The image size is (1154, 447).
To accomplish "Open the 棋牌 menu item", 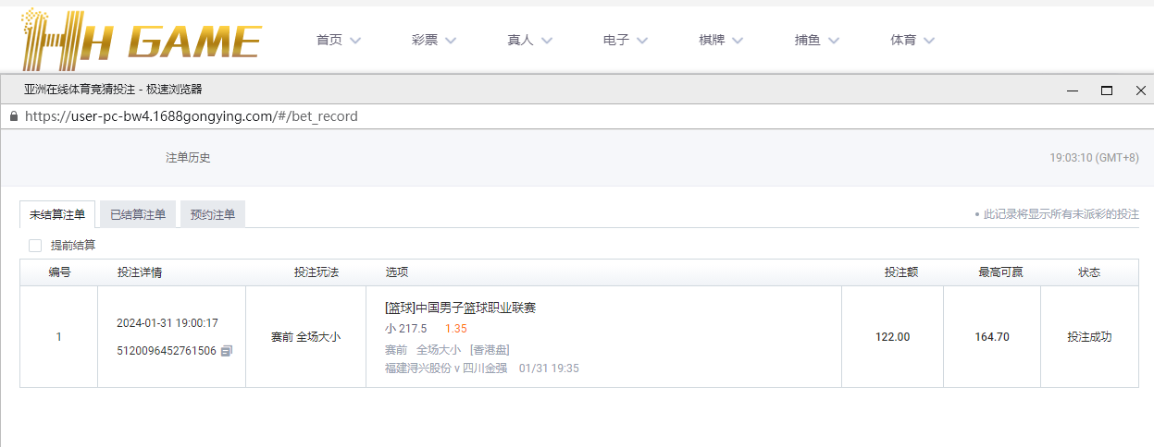I will click(x=712, y=40).
